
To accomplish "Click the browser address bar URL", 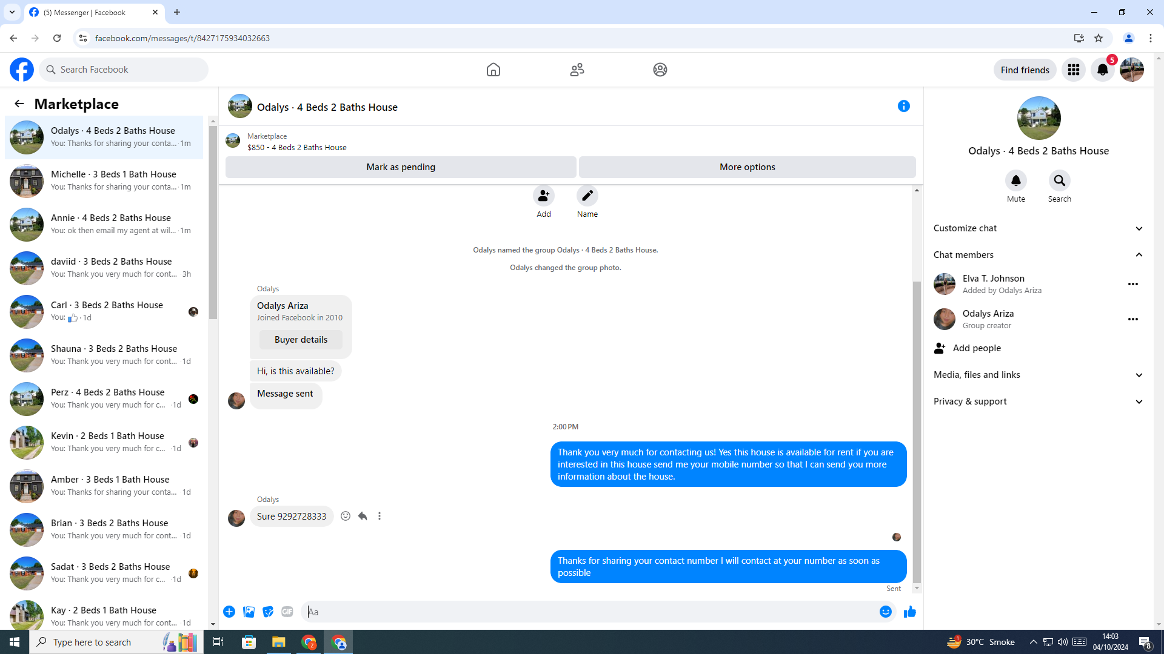I will [182, 38].
